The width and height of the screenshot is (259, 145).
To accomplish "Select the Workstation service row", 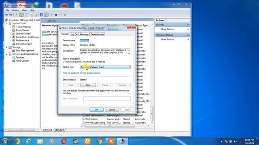I will coord(116,119).
